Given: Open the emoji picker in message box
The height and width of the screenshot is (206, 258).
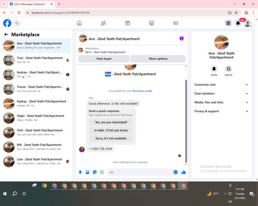Looking at the screenshot, I should [x=175, y=172].
